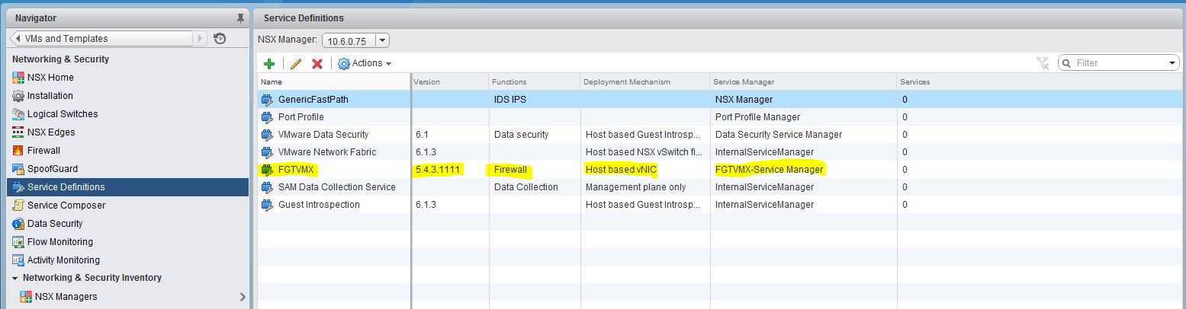The width and height of the screenshot is (1186, 309).
Task: Click the Management plane only cell
Action: pos(636,187)
